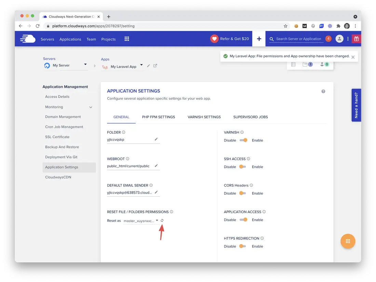Show info for HTTPS REDIRECTION
The image size is (376, 282).
click(262, 238)
